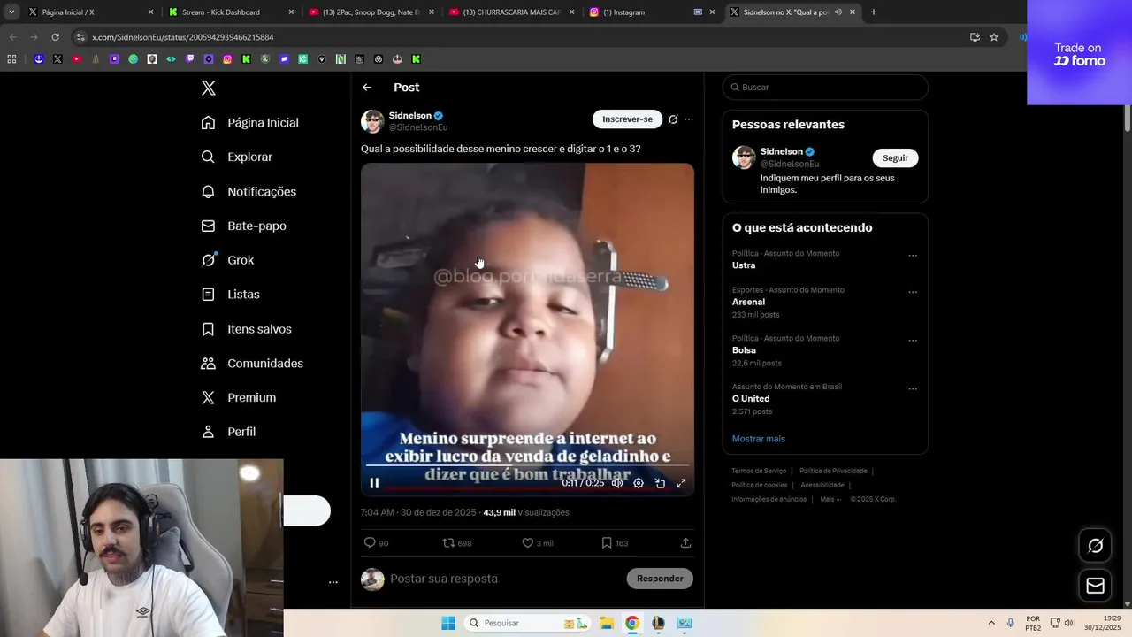This screenshot has height=637, width=1132.
Task: Click the taskbar Pesquisar search box
Action: click(528, 623)
